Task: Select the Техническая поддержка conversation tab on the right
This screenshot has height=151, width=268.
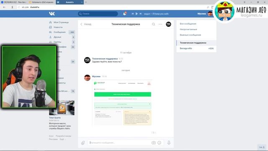Action: 196,43
